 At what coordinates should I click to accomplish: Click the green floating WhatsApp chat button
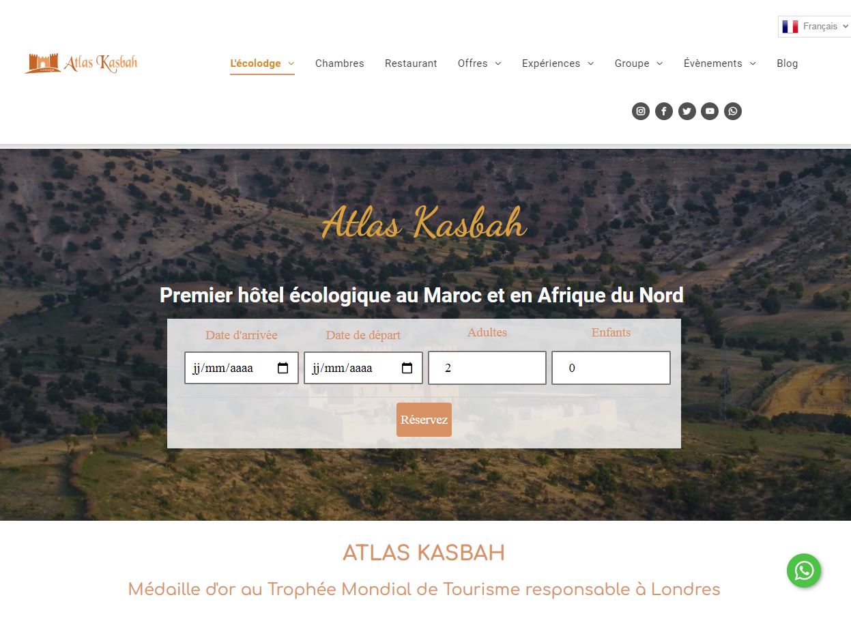point(804,571)
